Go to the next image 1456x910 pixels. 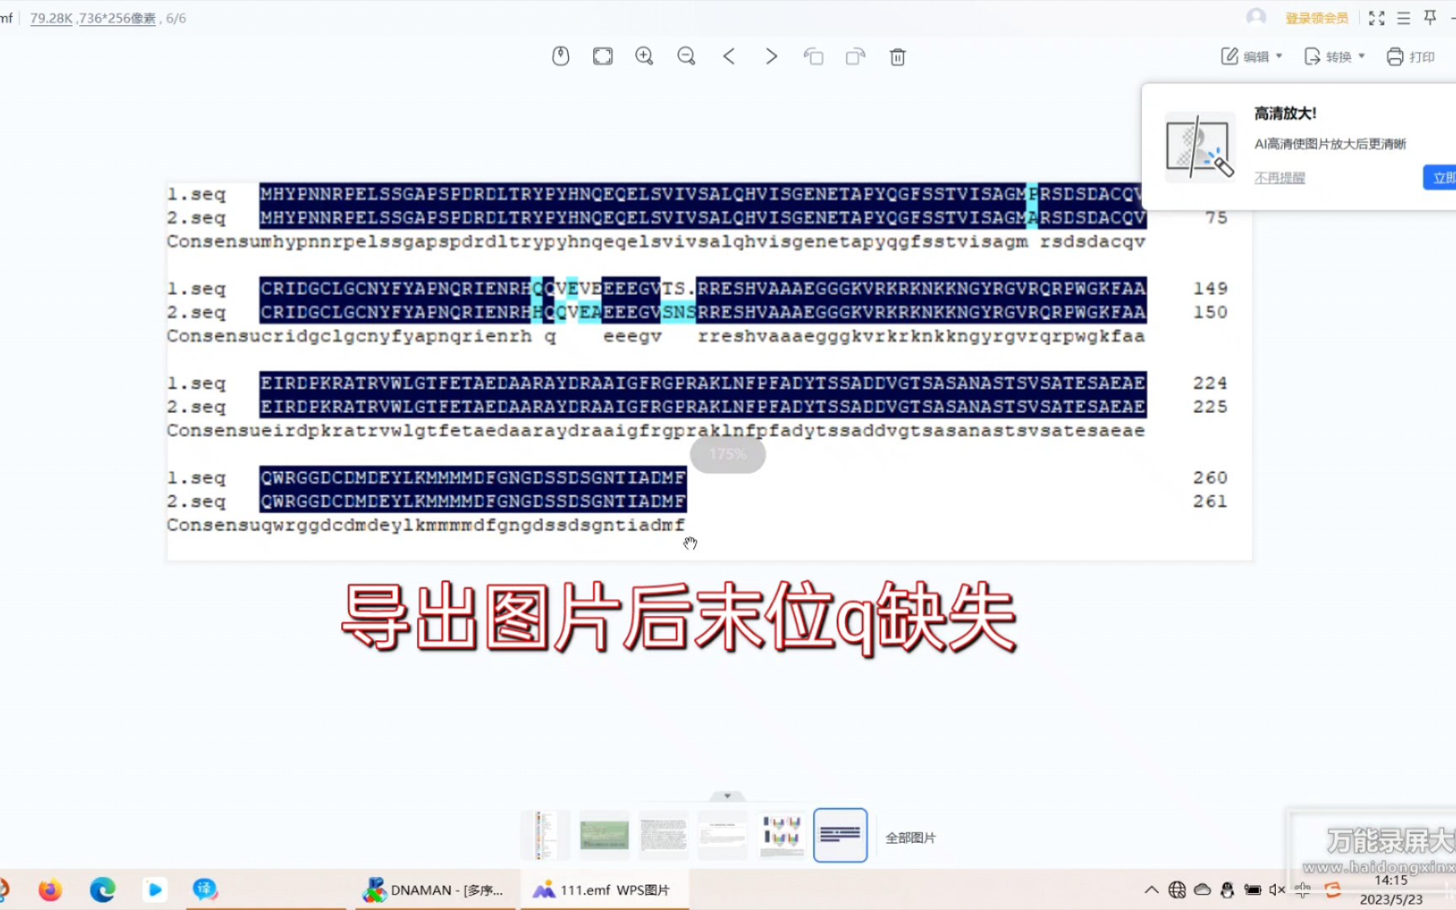tap(771, 56)
